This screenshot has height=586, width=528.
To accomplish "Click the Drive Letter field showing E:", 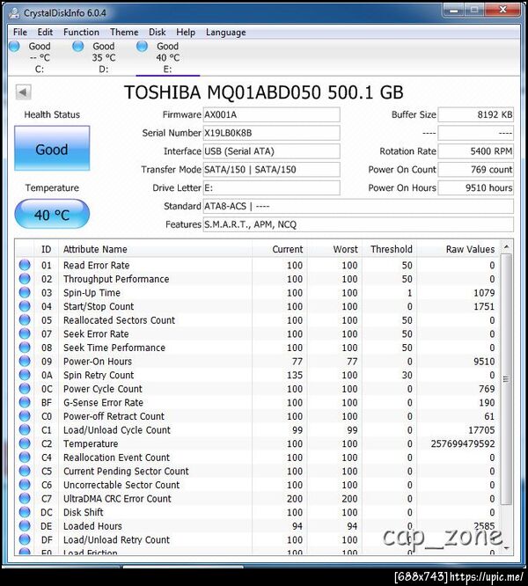I will pyautogui.click(x=271, y=188).
